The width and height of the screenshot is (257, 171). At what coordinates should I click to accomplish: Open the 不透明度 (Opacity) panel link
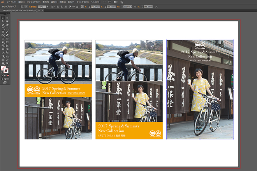[32, 7]
